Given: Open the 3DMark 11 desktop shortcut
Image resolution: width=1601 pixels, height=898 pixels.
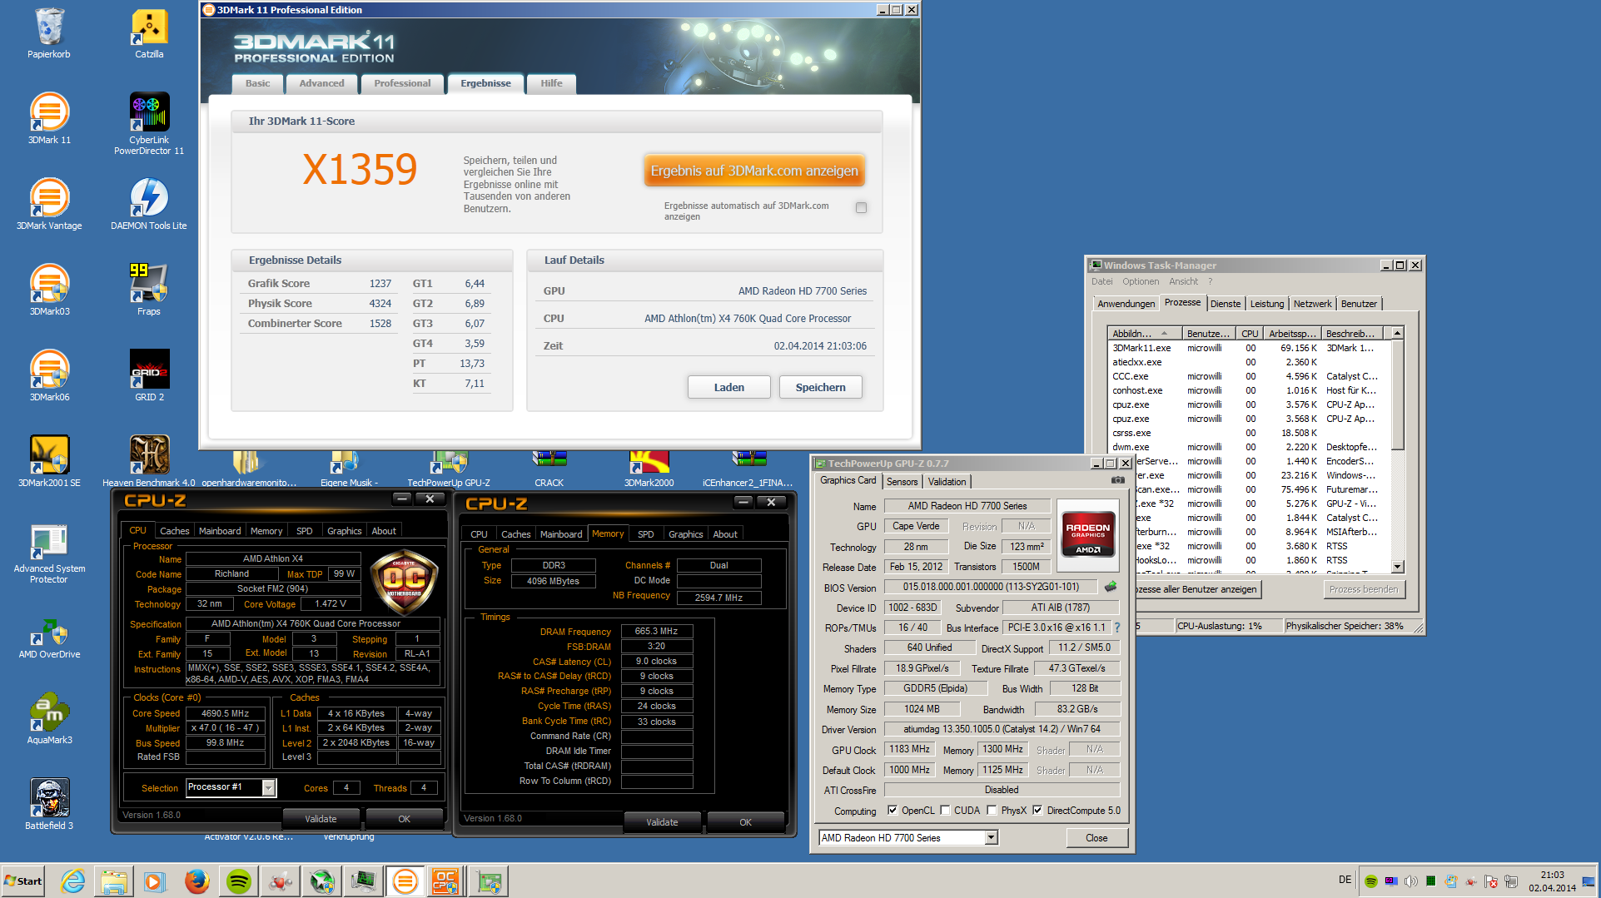Looking at the screenshot, I should click(x=49, y=119).
